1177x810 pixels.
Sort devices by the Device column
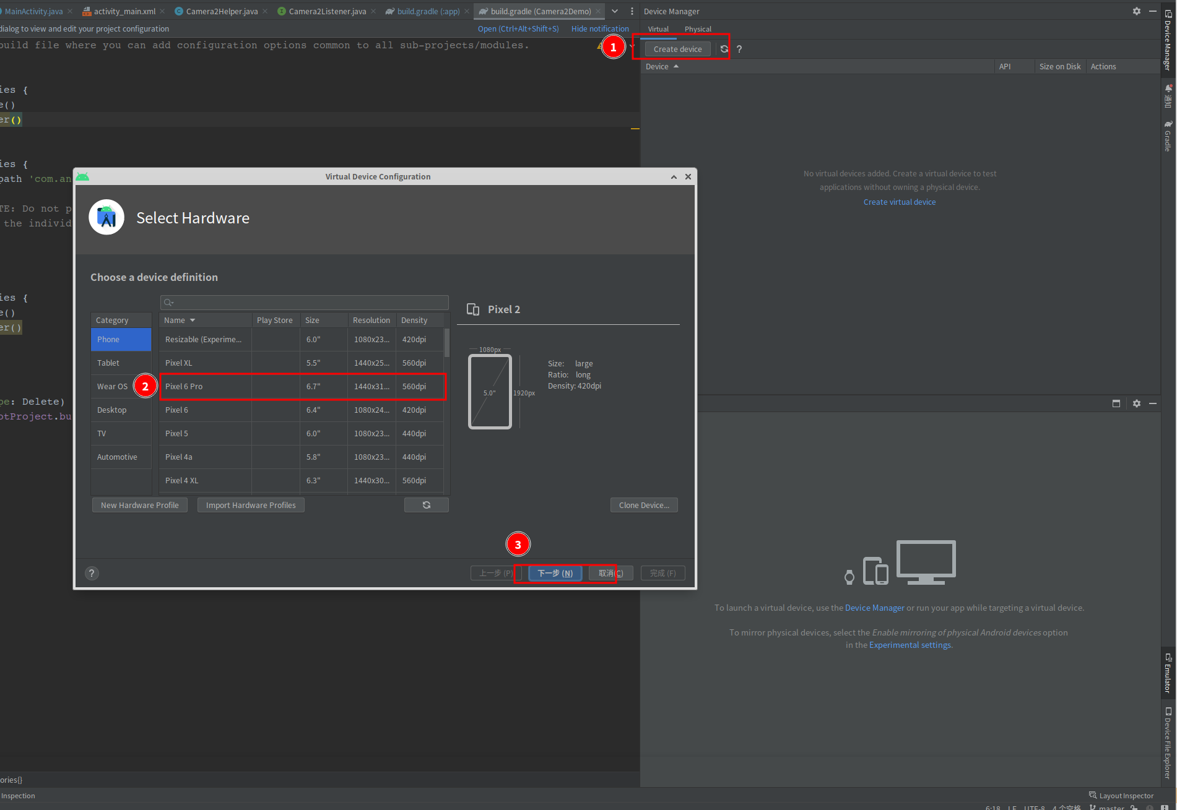click(662, 66)
